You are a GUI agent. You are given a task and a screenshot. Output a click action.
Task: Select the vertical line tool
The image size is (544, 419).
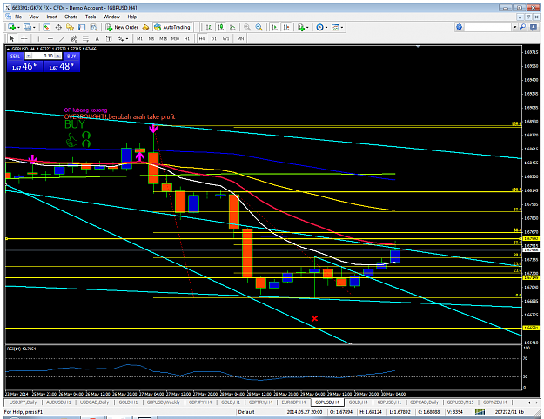(38, 38)
